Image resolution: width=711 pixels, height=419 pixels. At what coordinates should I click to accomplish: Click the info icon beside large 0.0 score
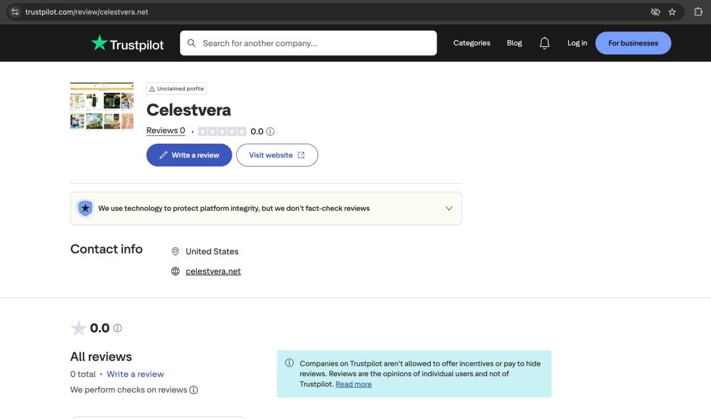[117, 327]
